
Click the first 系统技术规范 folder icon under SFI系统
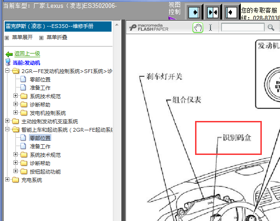(x=24, y=96)
